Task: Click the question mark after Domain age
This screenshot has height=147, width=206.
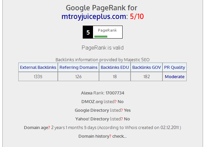Action: pyautogui.click(x=49, y=128)
